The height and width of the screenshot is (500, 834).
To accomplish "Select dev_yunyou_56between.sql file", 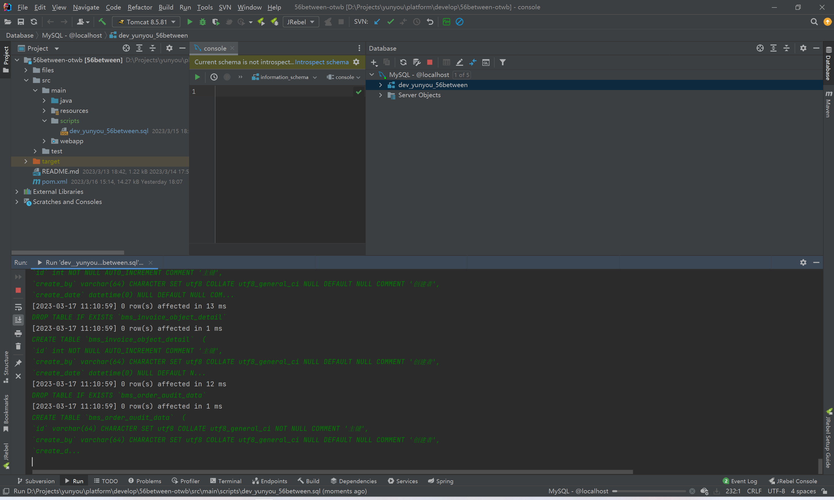I will click(x=109, y=131).
